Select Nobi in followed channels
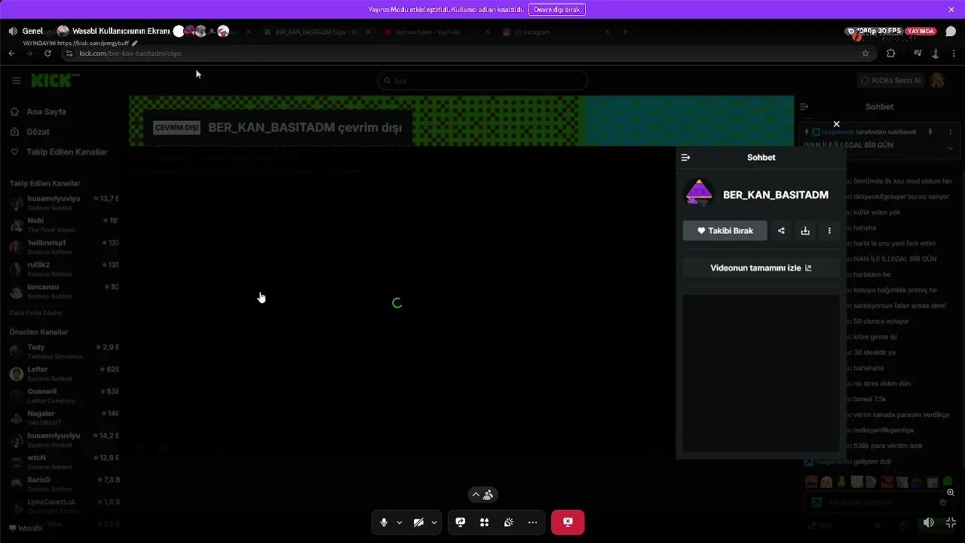Image resolution: width=965 pixels, height=543 pixels. (x=63, y=225)
